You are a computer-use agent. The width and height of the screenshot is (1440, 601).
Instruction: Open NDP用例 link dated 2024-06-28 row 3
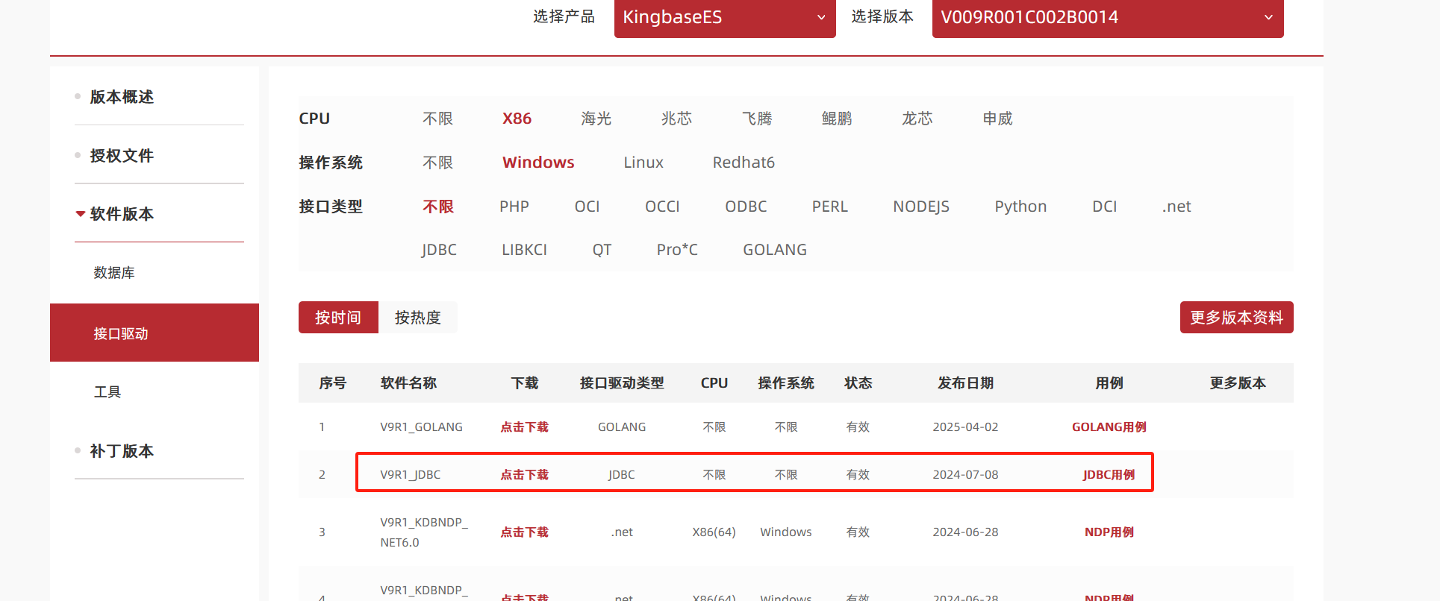1109,532
